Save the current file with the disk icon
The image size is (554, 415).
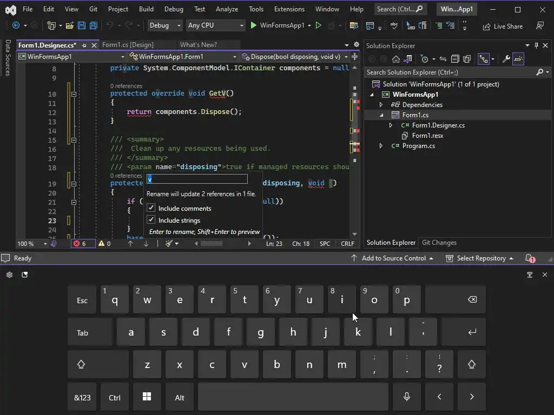coord(82,25)
